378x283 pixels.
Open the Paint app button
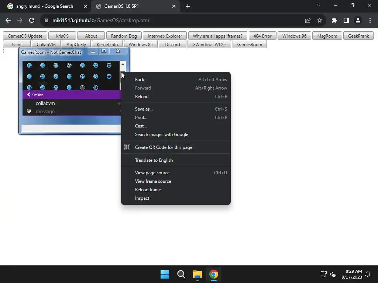pos(17,44)
